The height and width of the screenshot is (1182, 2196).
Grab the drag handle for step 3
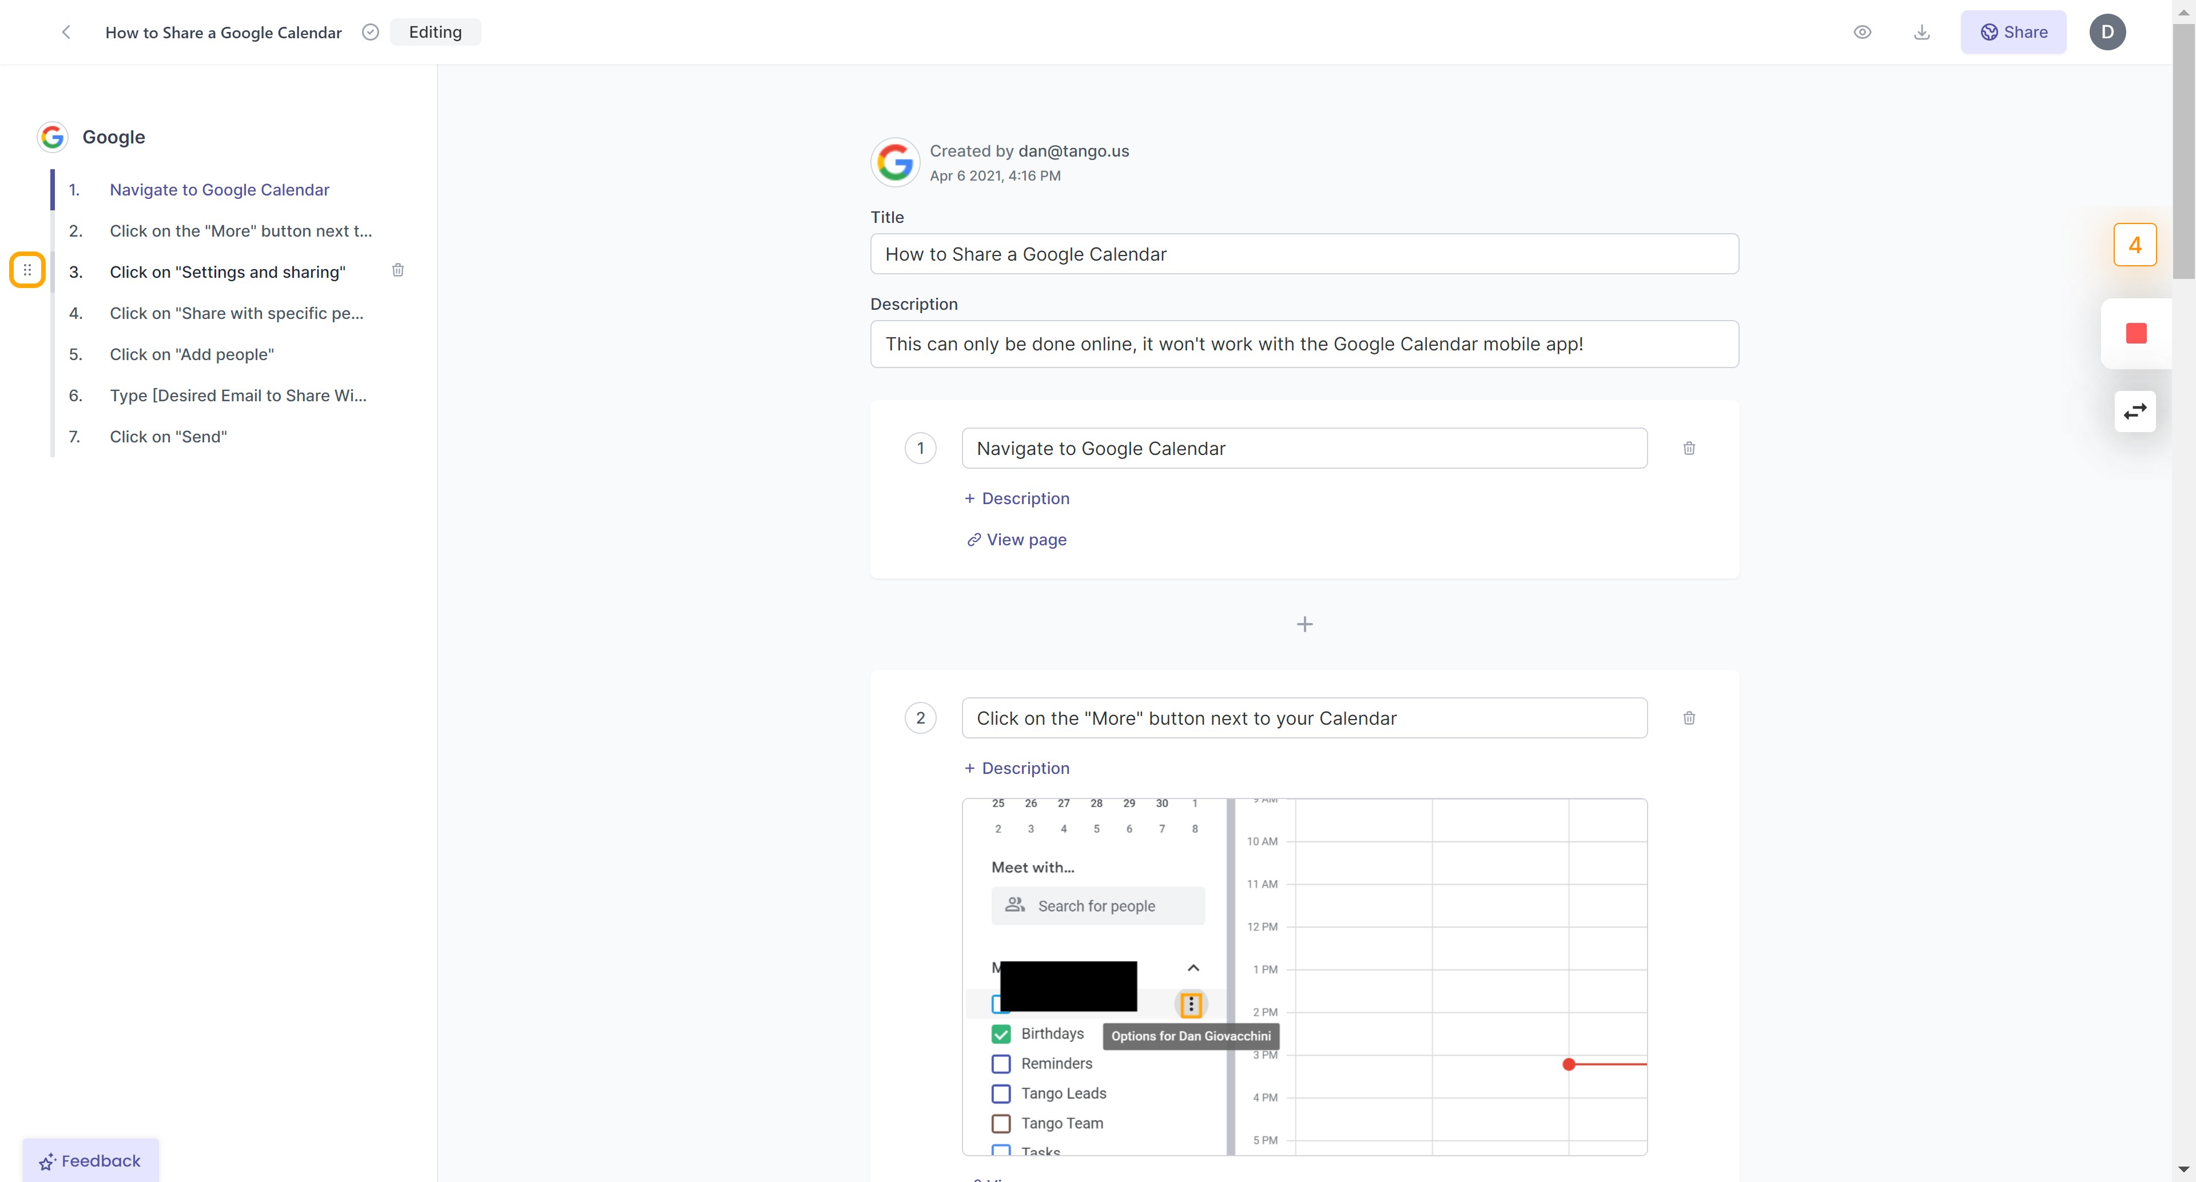[x=27, y=270]
